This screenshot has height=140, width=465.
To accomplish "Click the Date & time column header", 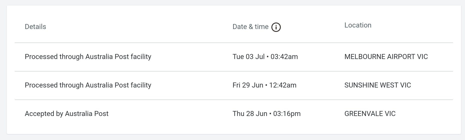I will 250,27.
